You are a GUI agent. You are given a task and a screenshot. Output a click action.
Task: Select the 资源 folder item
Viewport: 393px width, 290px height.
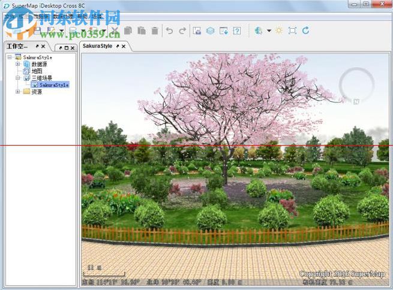click(37, 92)
